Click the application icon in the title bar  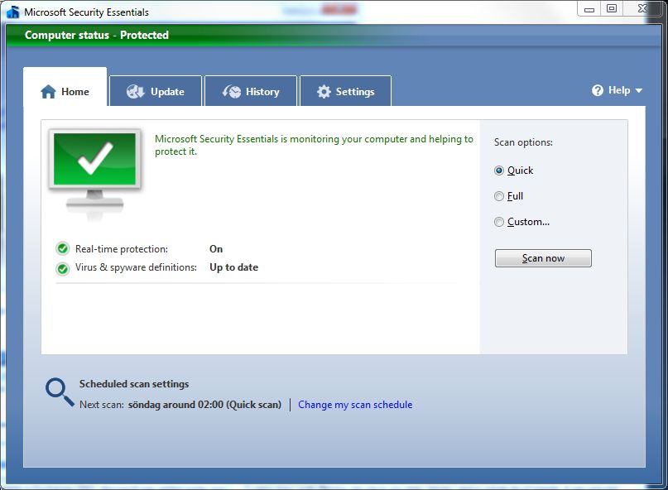(12, 11)
